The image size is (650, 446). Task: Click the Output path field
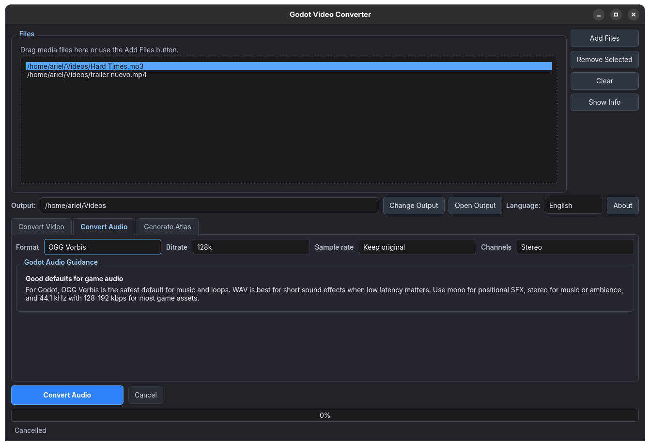(209, 206)
